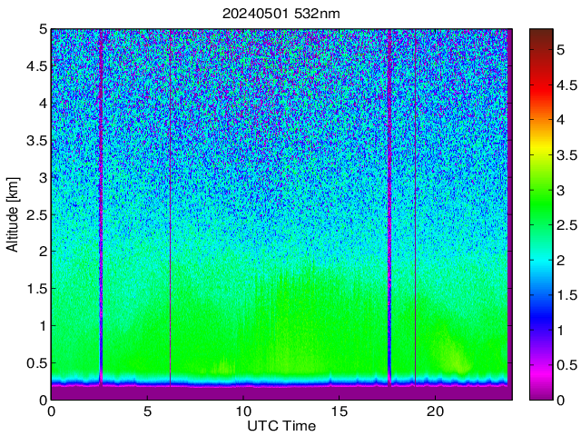Click the Altitude axis tick label 0
The height and width of the screenshot is (436, 581).
pos(44,401)
